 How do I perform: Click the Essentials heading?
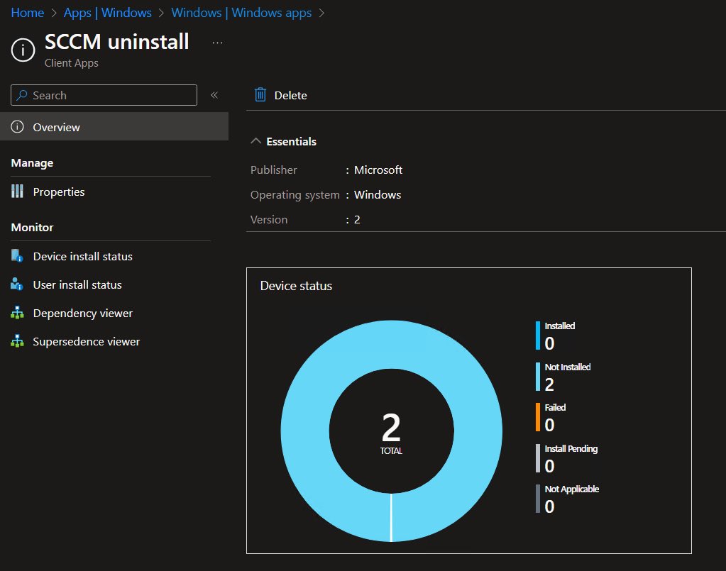pyautogui.click(x=291, y=141)
